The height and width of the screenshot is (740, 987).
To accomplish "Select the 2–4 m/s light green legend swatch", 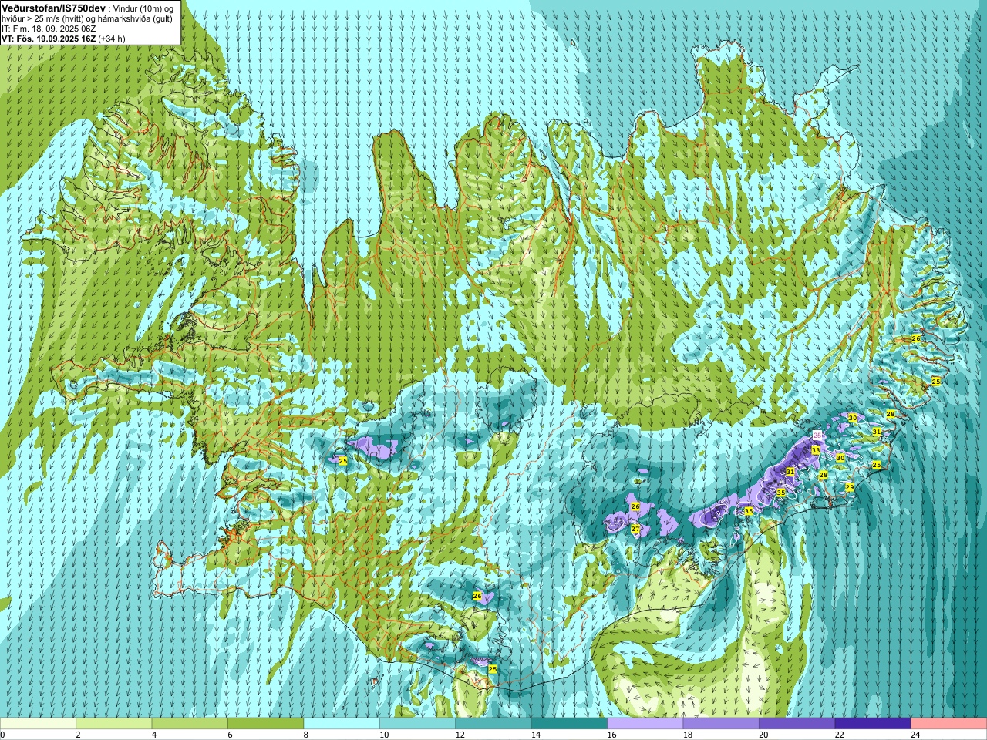I will (114, 724).
